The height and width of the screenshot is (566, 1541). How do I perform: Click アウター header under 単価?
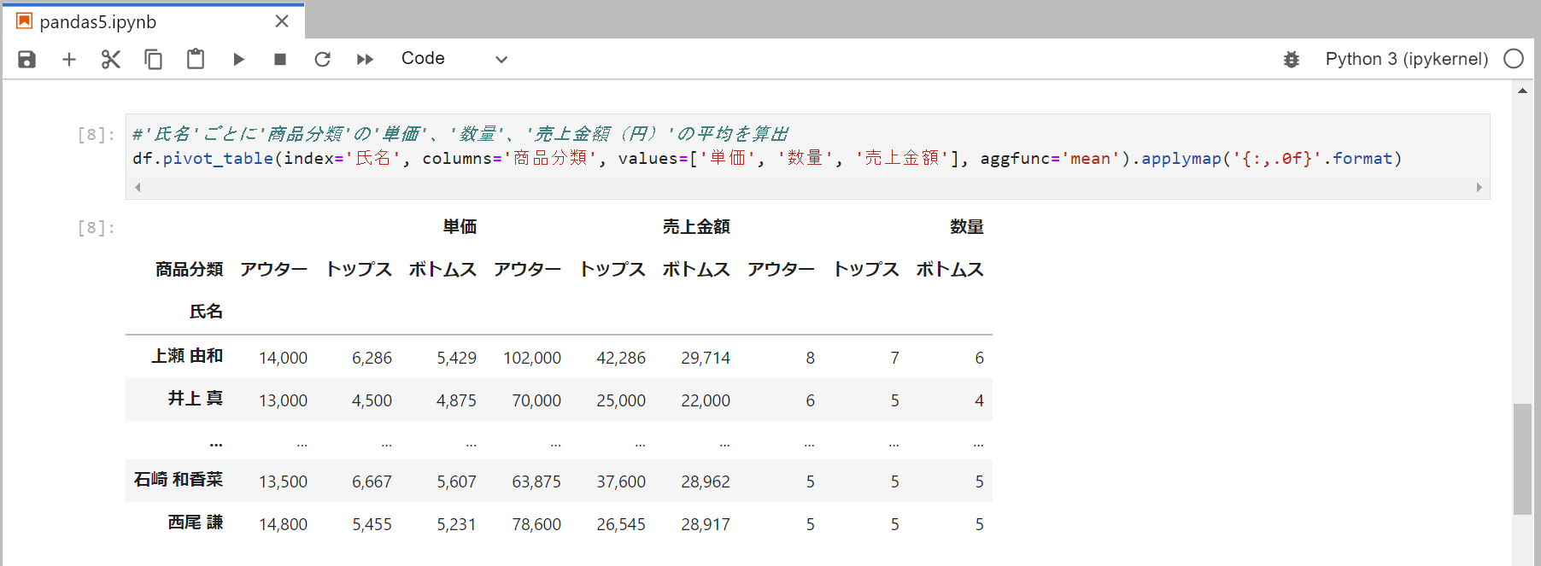click(x=273, y=270)
